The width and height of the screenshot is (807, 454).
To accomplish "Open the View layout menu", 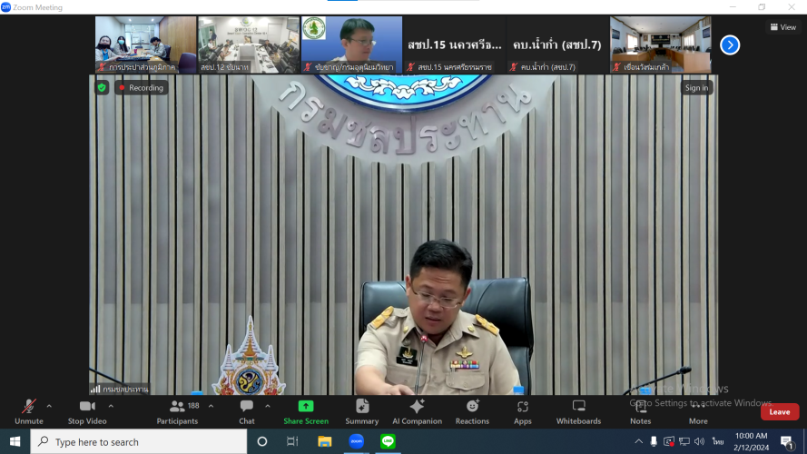I will [x=783, y=27].
